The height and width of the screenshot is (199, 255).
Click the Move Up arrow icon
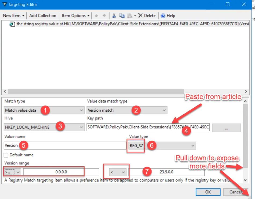tap(97, 16)
